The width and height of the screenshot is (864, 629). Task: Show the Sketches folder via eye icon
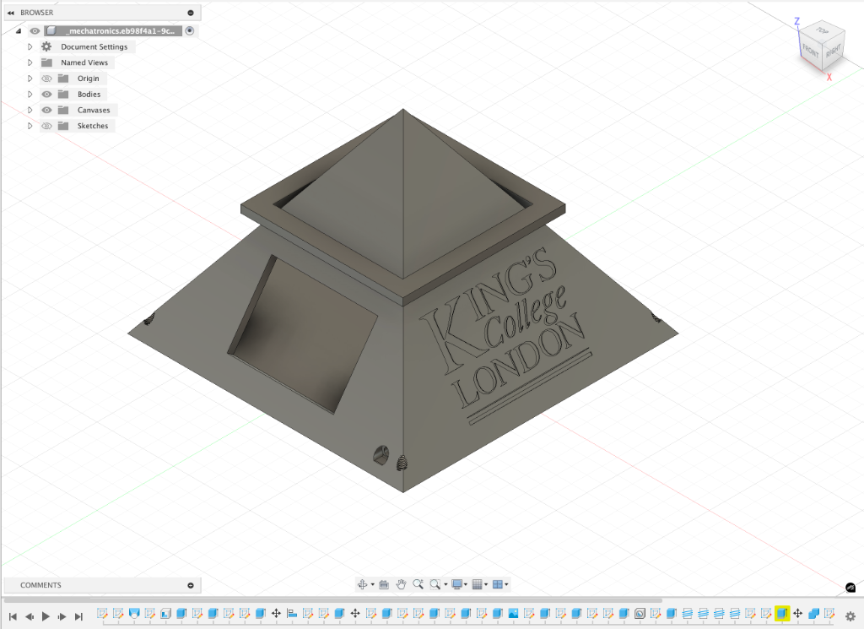click(x=46, y=126)
